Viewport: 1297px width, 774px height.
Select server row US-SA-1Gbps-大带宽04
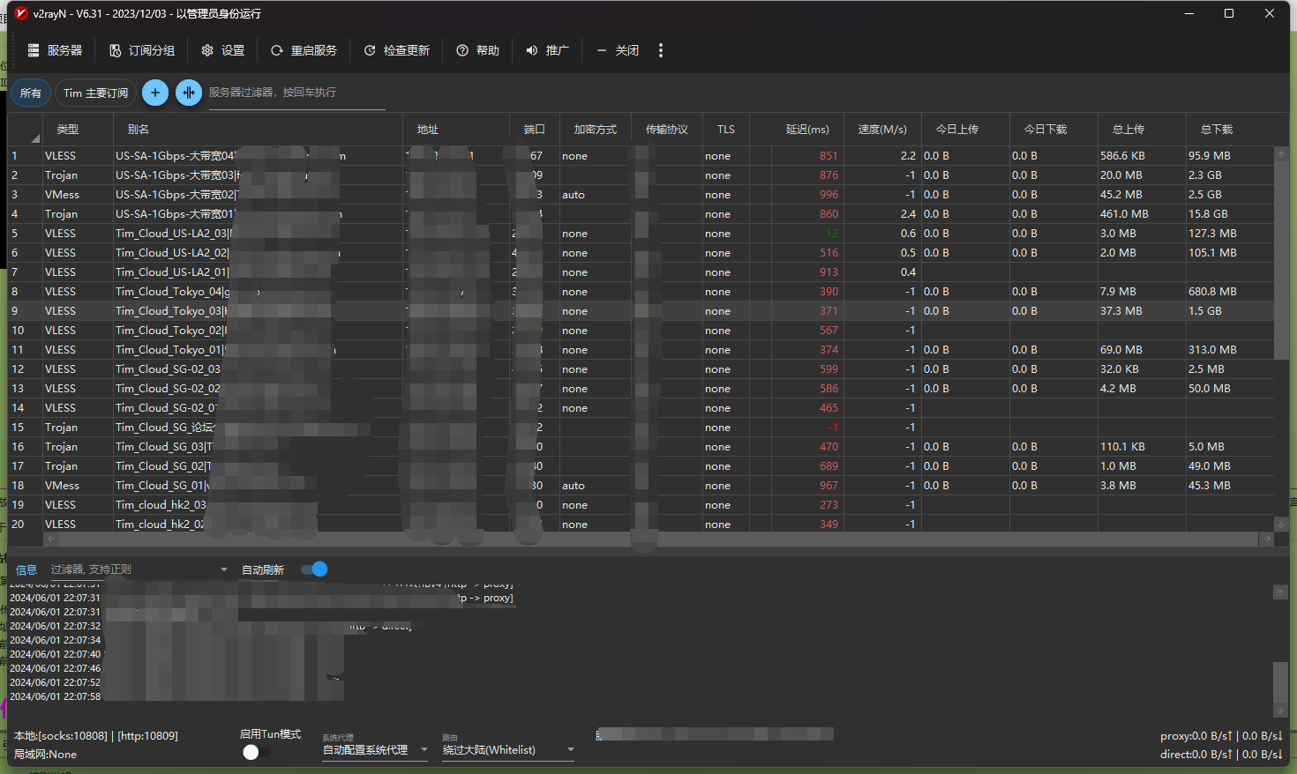click(x=641, y=155)
